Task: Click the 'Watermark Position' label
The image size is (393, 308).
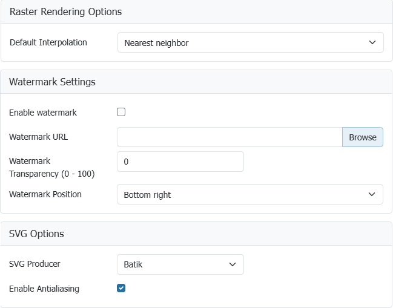Action: [45, 194]
